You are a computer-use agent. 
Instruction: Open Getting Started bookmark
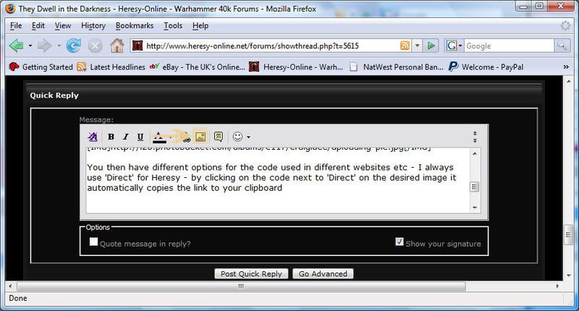click(x=41, y=67)
